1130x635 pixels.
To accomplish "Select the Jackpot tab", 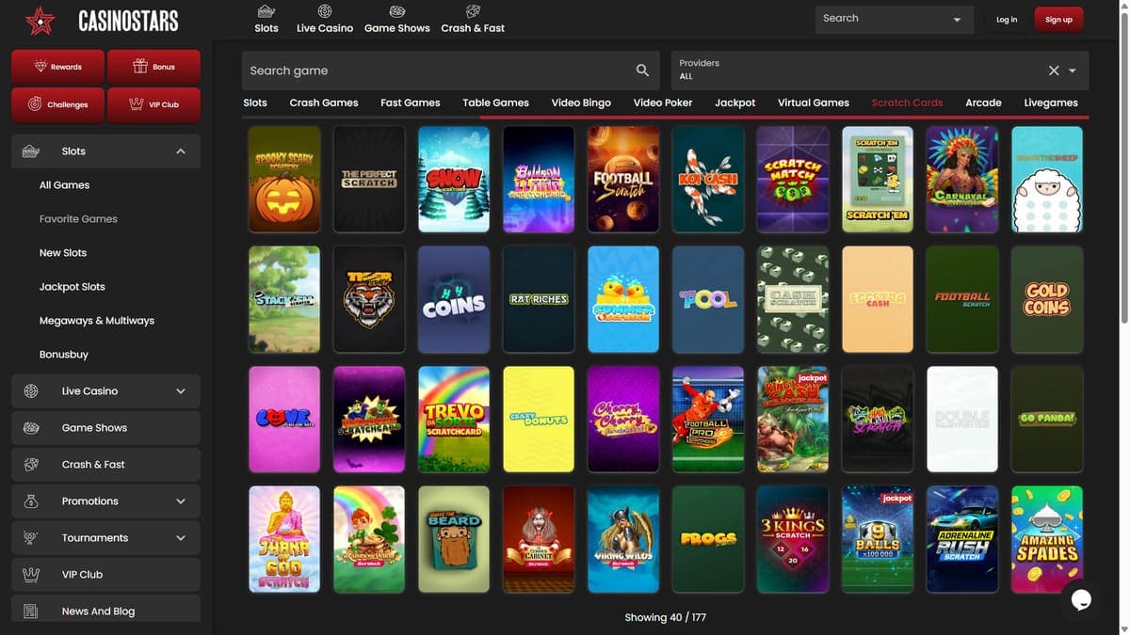I will click(735, 103).
